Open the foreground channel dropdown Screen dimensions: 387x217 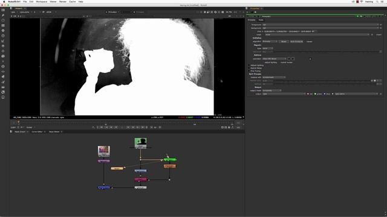[320, 25]
